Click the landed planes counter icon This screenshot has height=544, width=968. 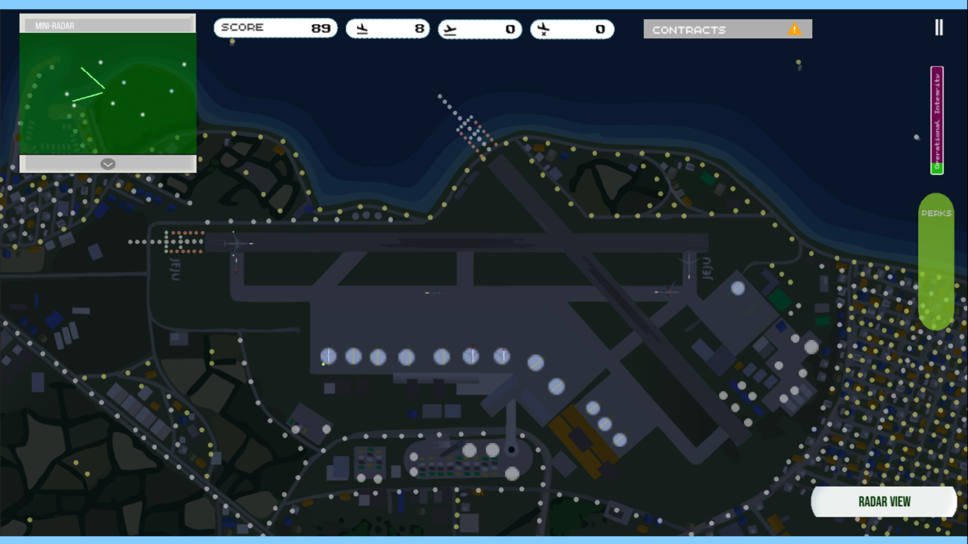[x=362, y=29]
